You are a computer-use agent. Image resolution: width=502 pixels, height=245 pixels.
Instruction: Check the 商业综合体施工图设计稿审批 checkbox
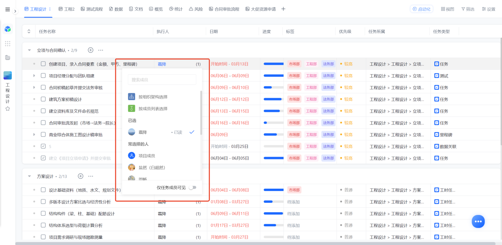pos(43,135)
